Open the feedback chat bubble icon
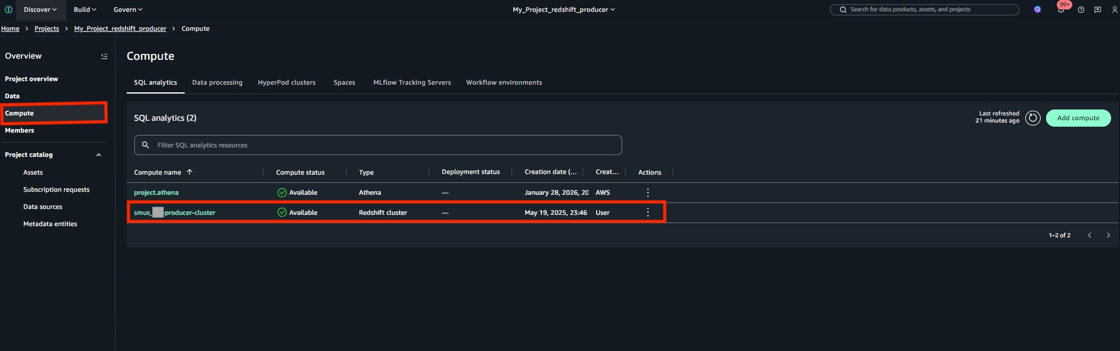The height and width of the screenshot is (351, 1120). (1098, 9)
